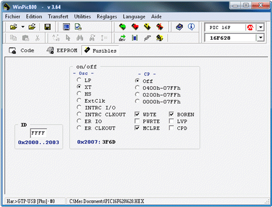Click the greyed scissors cut icon
This screenshot has height=207, width=272.
(37, 38)
